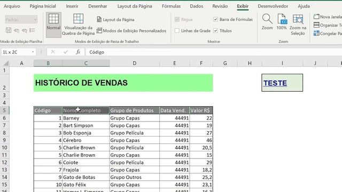Switch to Layout da Página view
The width and height of the screenshot is (342, 192).
(x=115, y=20)
